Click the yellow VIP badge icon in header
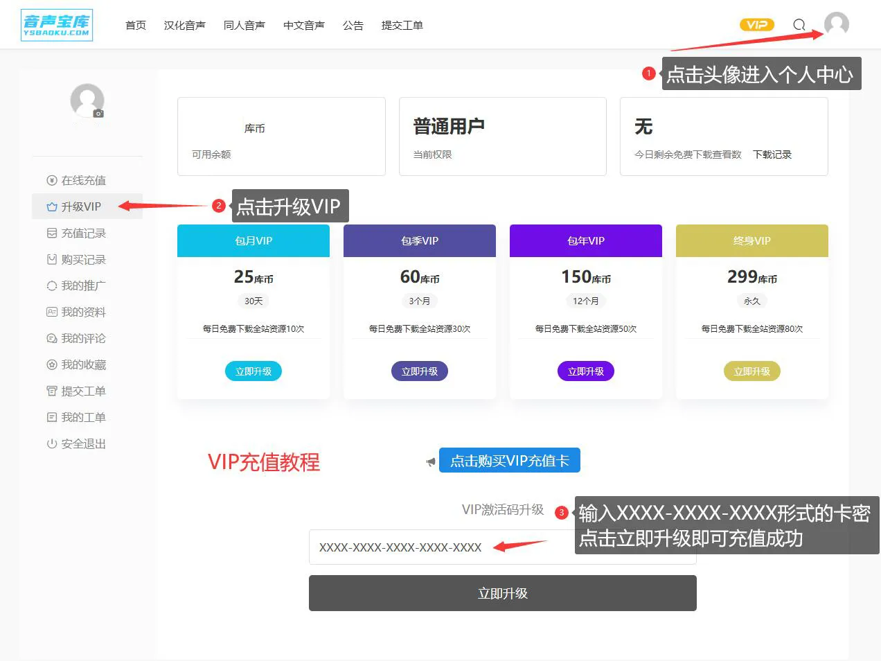 tap(756, 24)
